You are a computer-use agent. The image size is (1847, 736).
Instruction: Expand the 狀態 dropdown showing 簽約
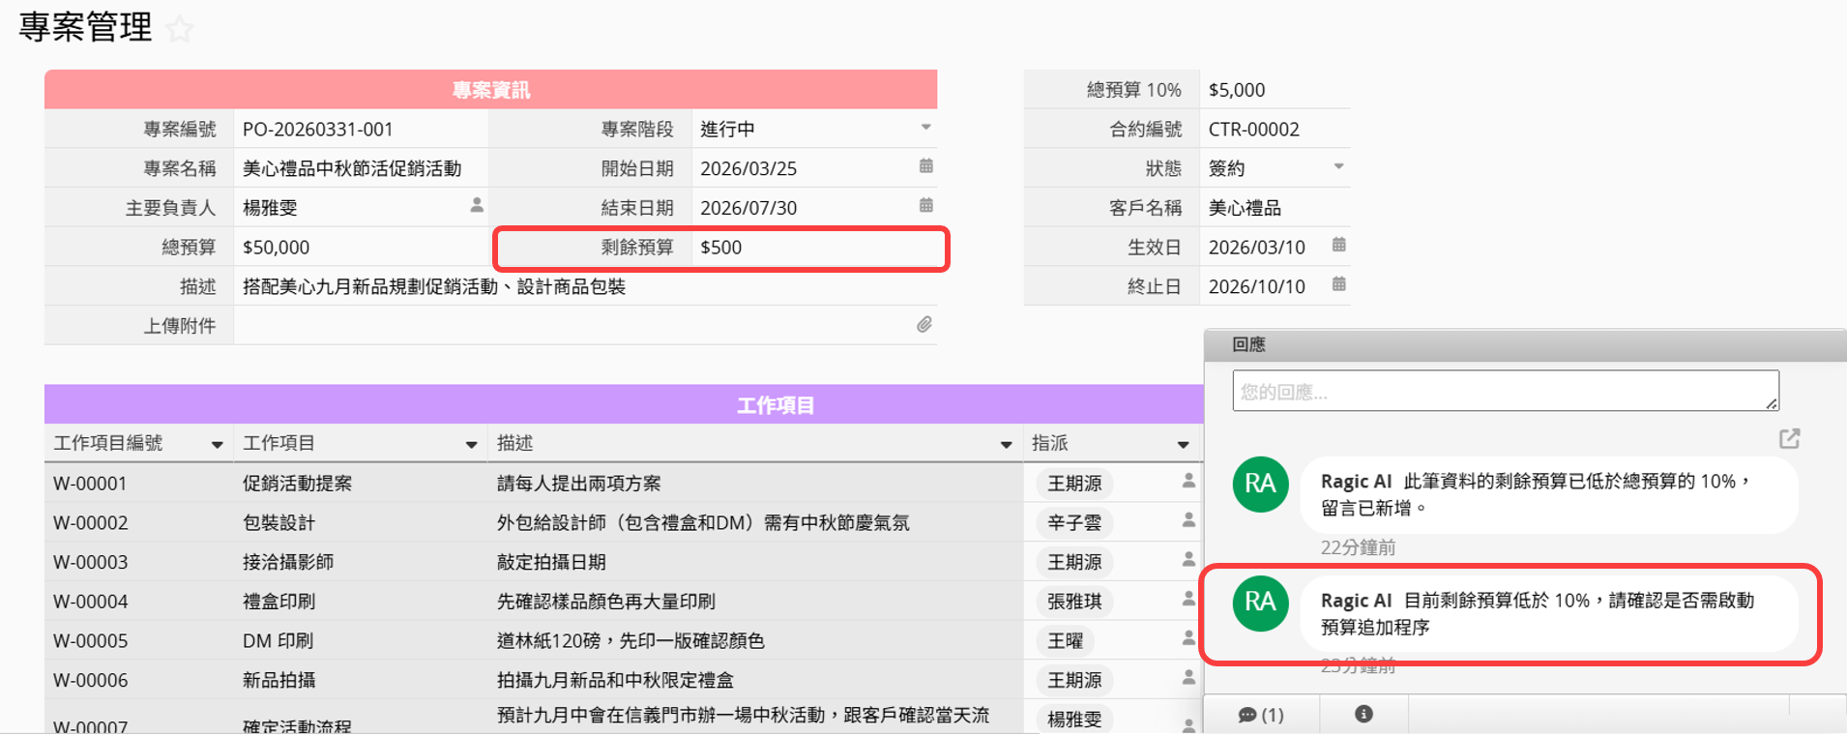click(1338, 166)
